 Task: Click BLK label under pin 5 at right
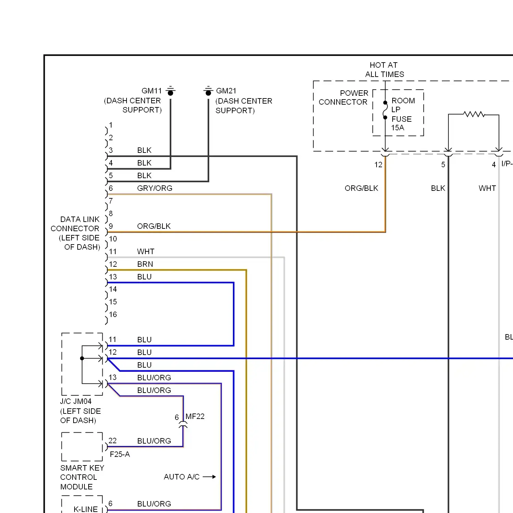[438, 188]
